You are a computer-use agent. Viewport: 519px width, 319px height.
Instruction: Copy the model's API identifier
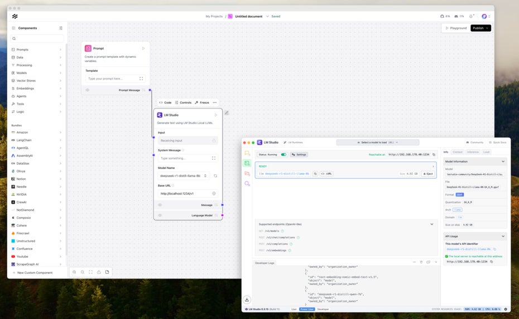[495, 249]
